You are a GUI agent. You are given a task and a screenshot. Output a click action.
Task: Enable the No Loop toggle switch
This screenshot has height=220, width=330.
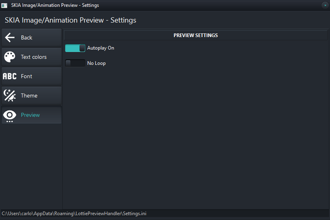tap(75, 63)
